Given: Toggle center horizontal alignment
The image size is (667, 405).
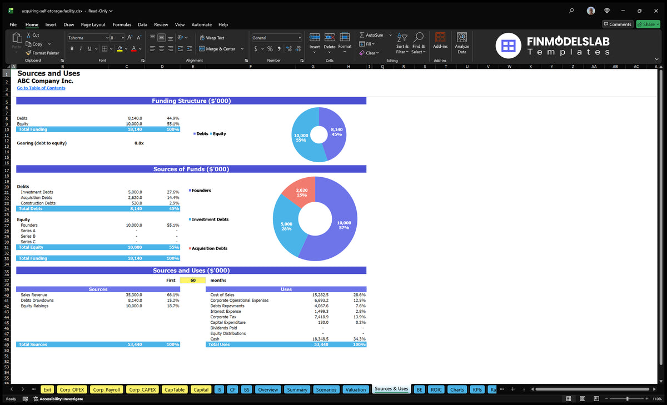Looking at the screenshot, I should [x=162, y=49].
